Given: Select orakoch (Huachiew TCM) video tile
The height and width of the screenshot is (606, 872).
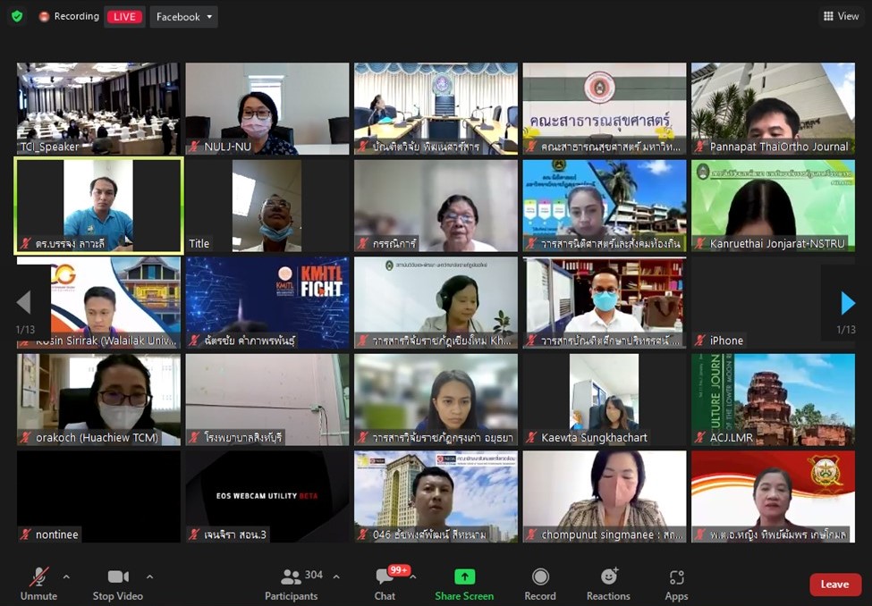Looking at the screenshot, I should [98, 400].
